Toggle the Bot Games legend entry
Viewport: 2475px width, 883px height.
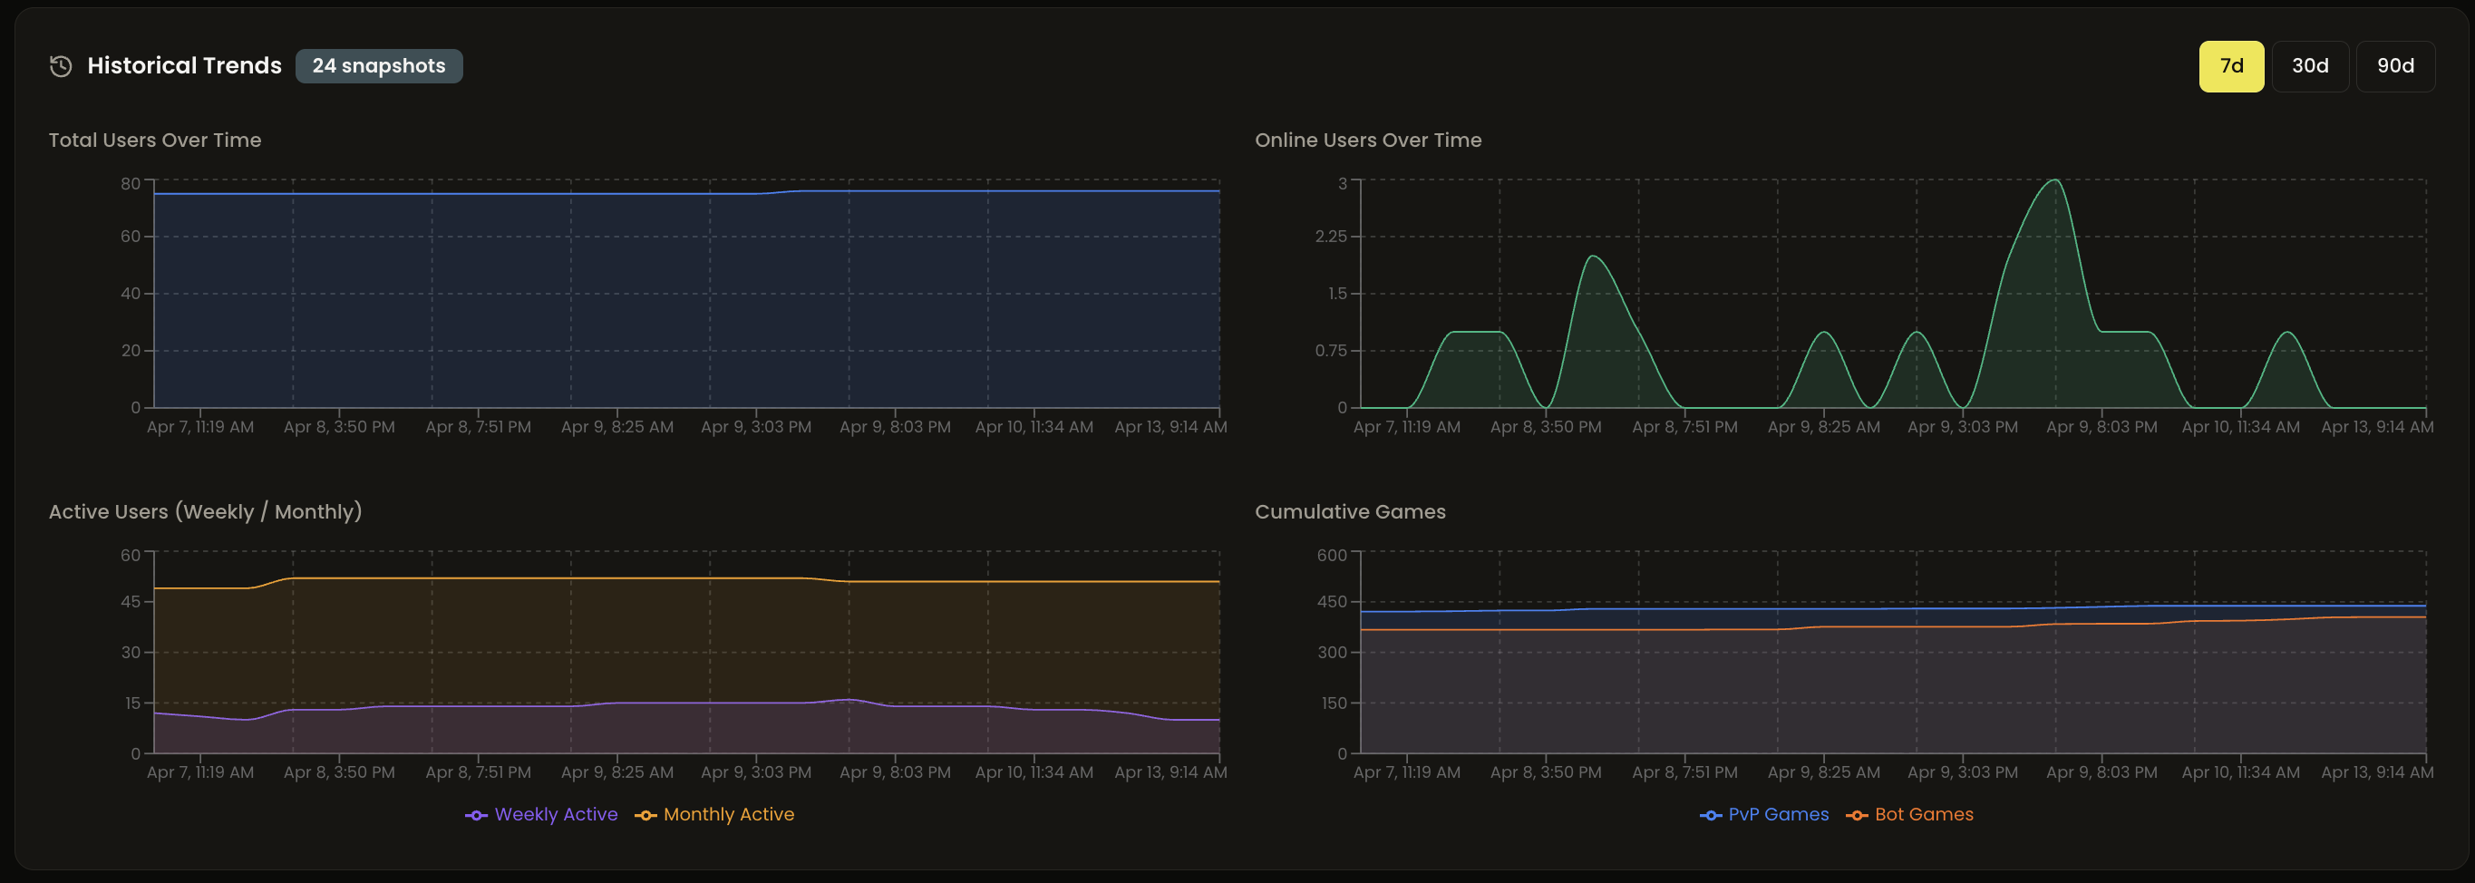tap(1909, 815)
